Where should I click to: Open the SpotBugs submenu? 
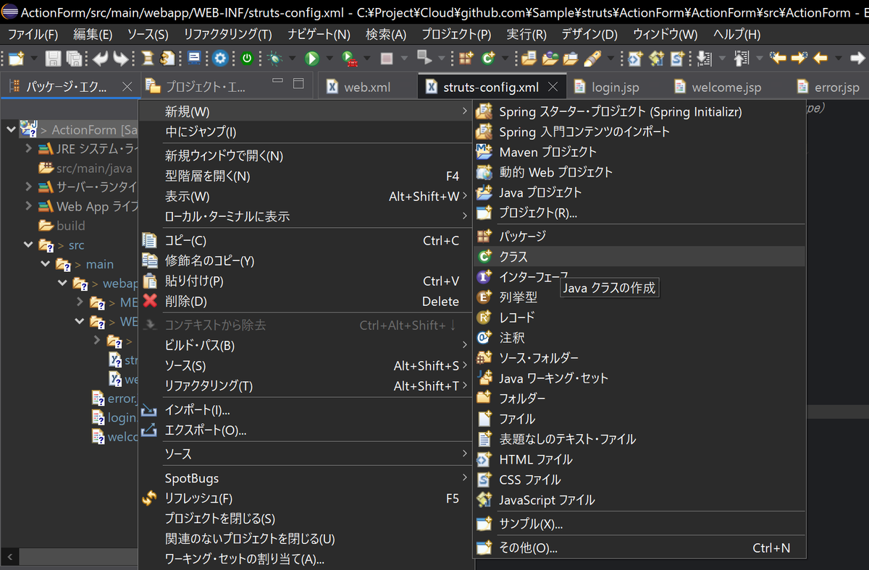pyautogui.click(x=304, y=478)
